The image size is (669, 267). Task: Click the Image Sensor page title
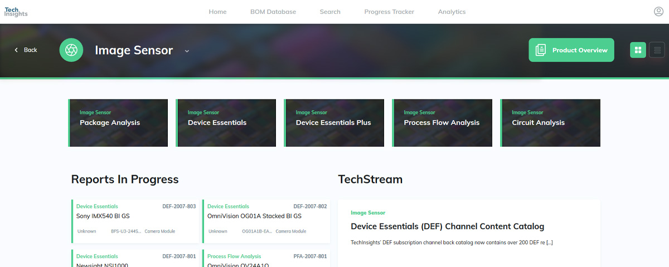[134, 50]
